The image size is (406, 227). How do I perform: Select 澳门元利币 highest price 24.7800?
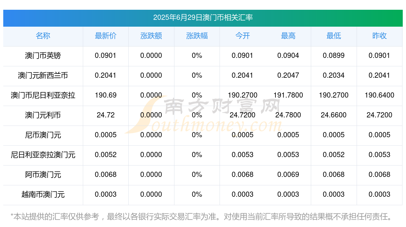coord(288,115)
